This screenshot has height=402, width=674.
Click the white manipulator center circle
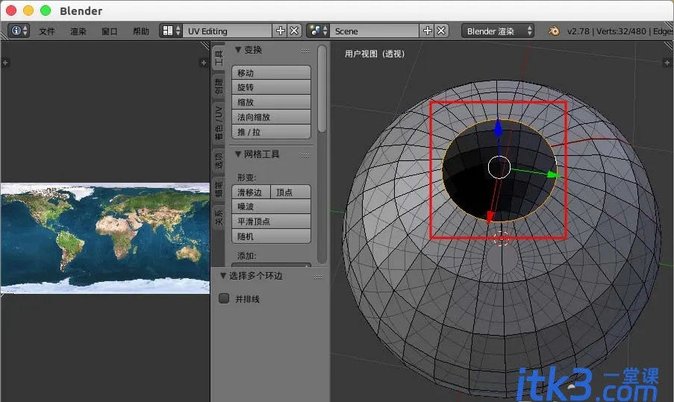pos(499,167)
